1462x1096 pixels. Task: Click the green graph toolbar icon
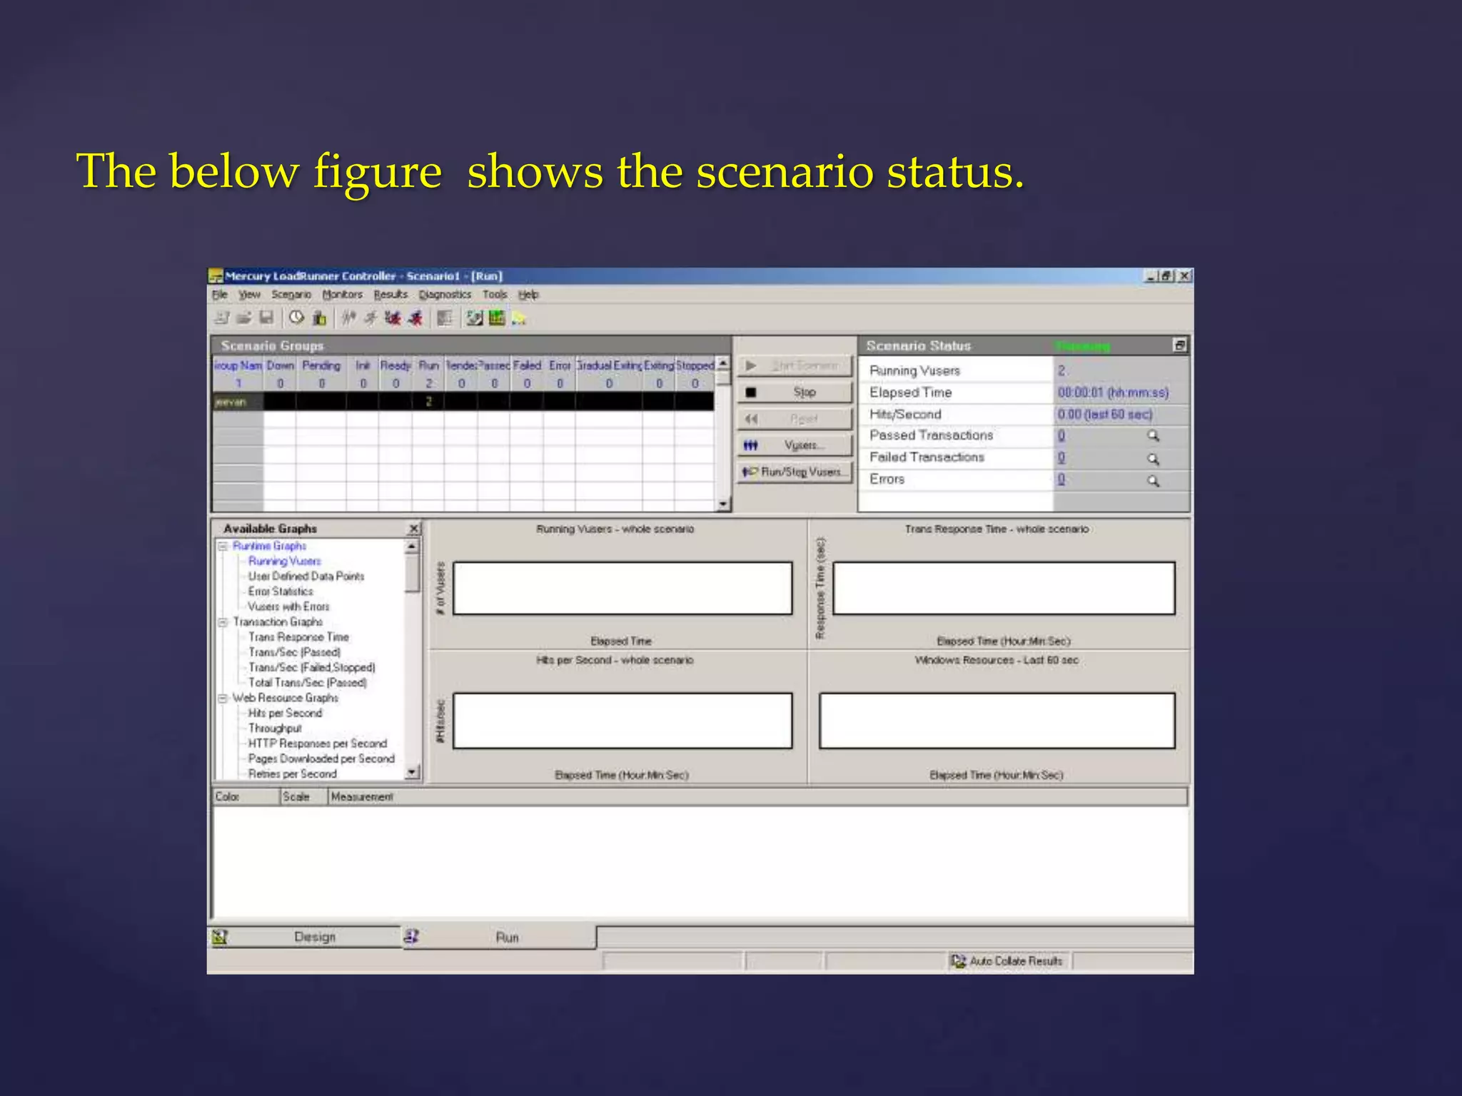coord(497,318)
